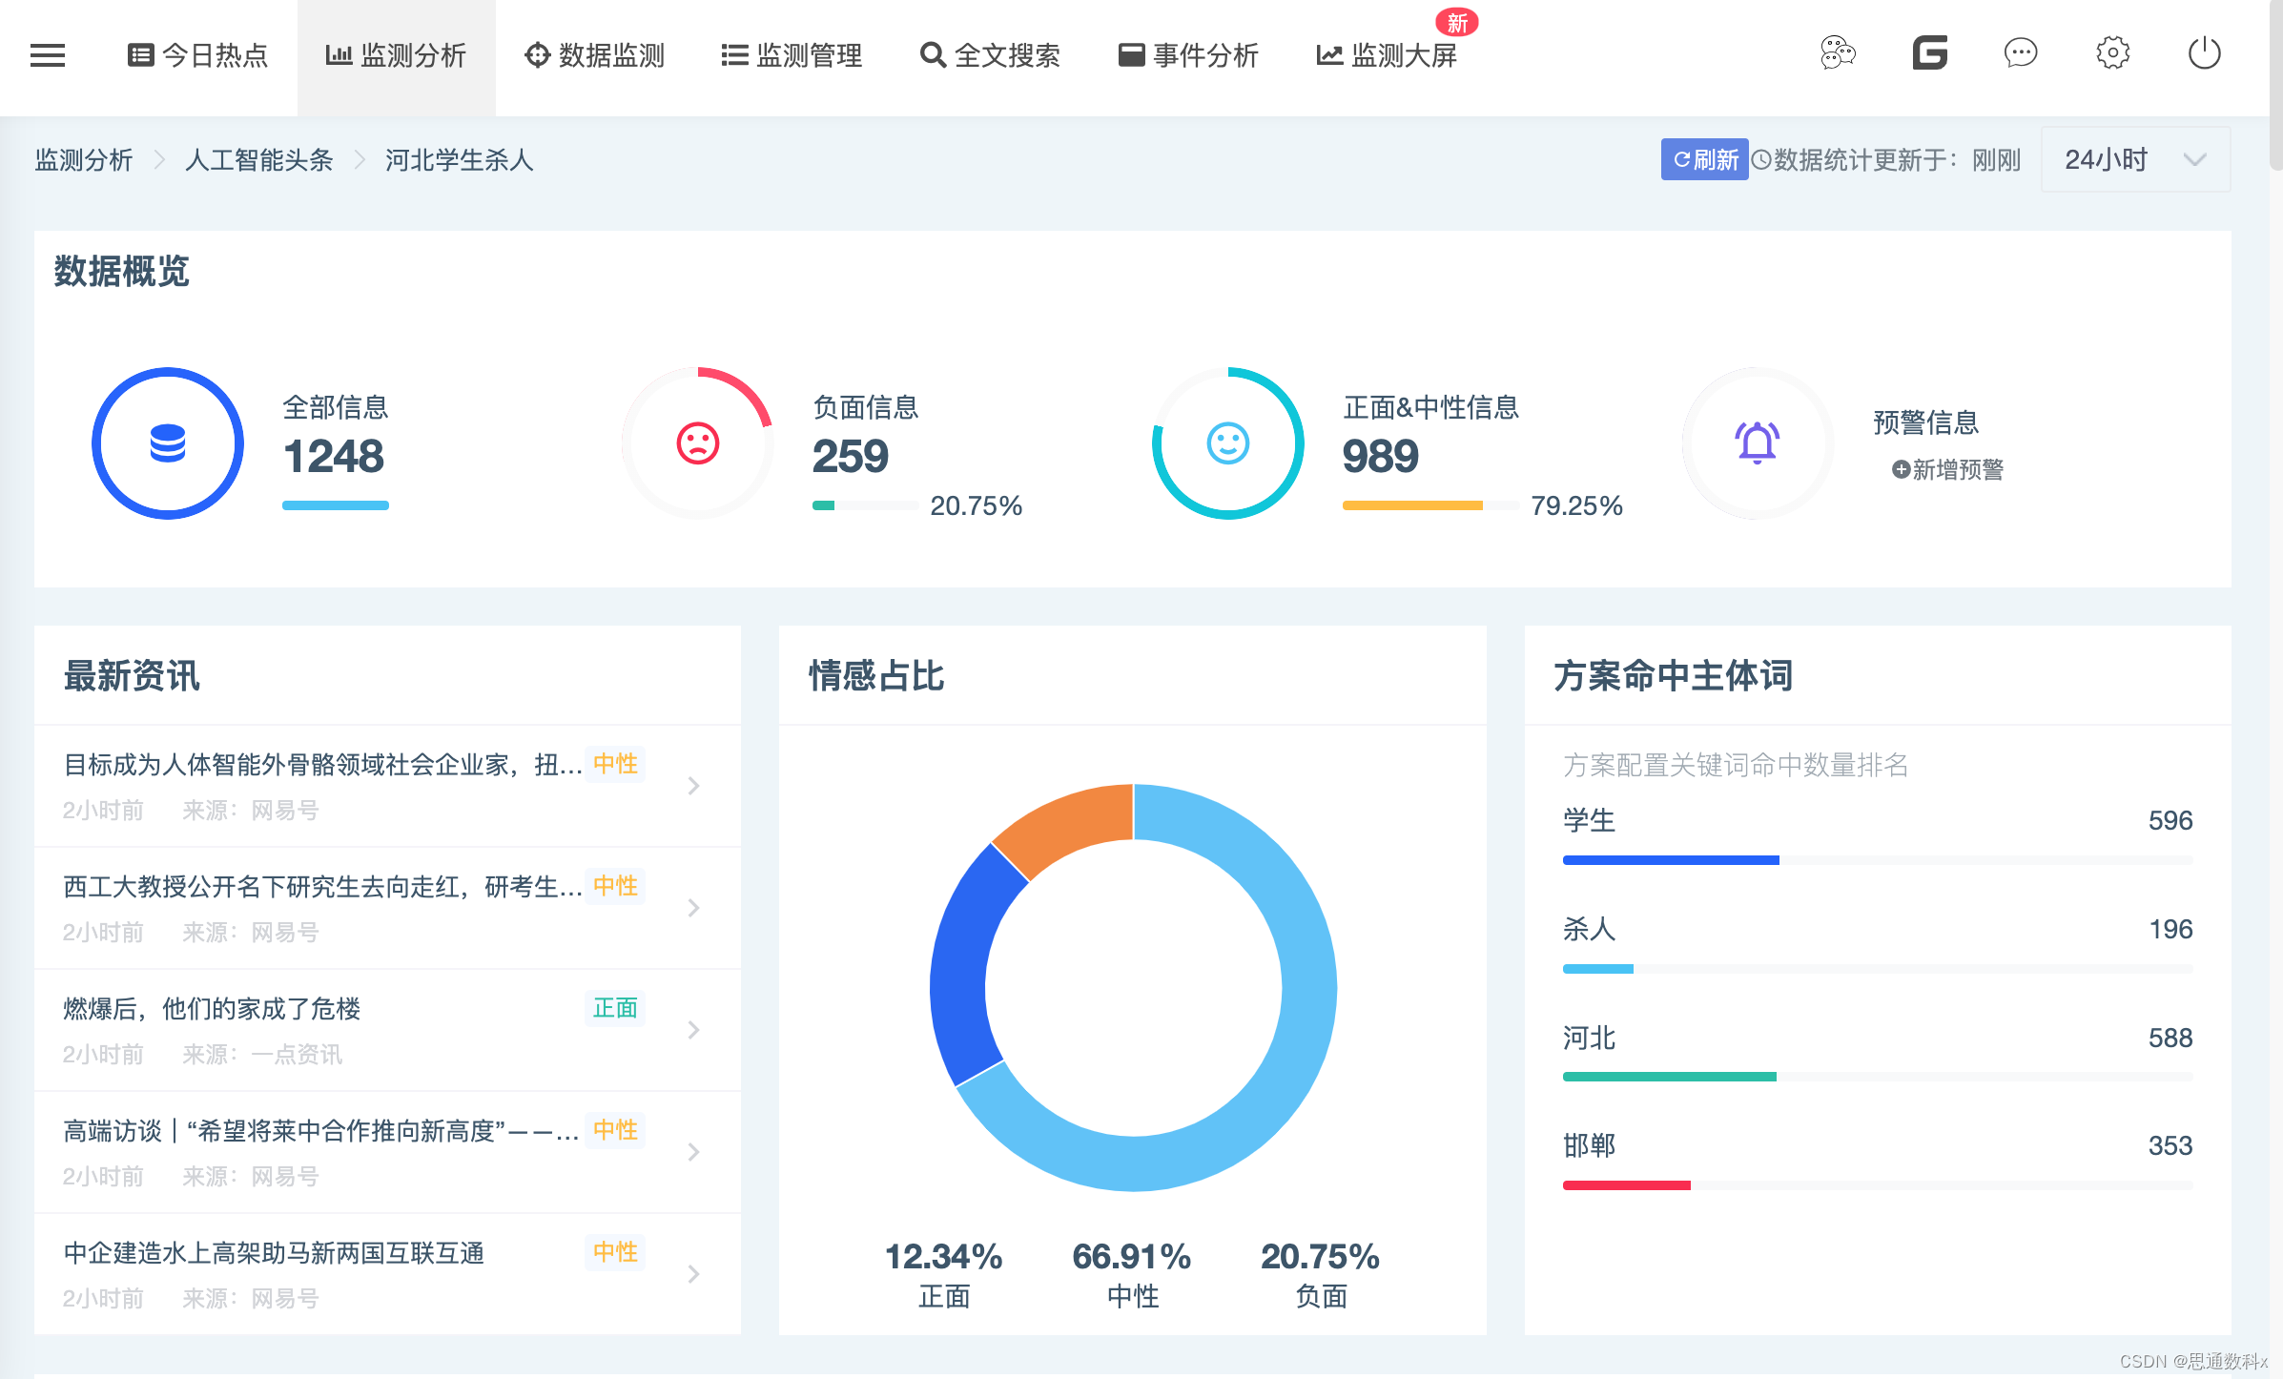This screenshot has height=1379, width=2283.
Task: Expand the 中企建造水上高架 news item arrow
Action: (x=694, y=1274)
